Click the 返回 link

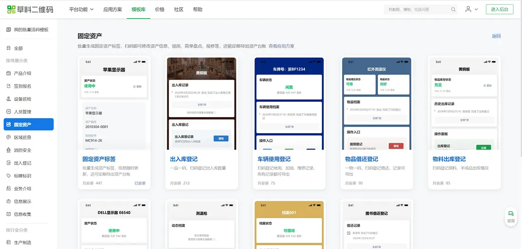coord(496,36)
